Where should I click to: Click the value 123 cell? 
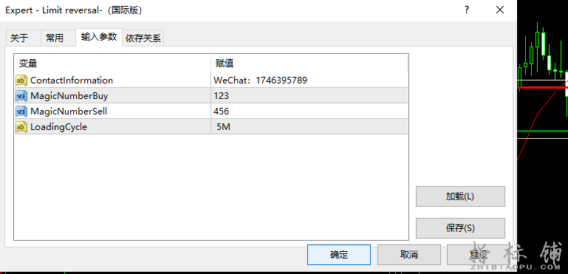pyautogui.click(x=309, y=96)
